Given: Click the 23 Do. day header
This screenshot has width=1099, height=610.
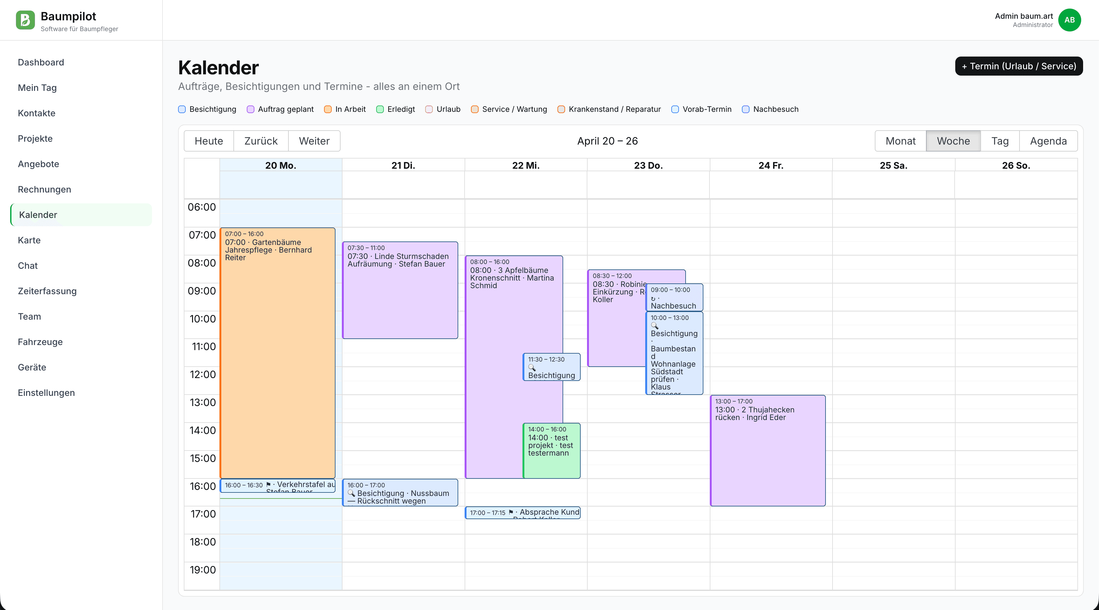Looking at the screenshot, I should pos(648,166).
